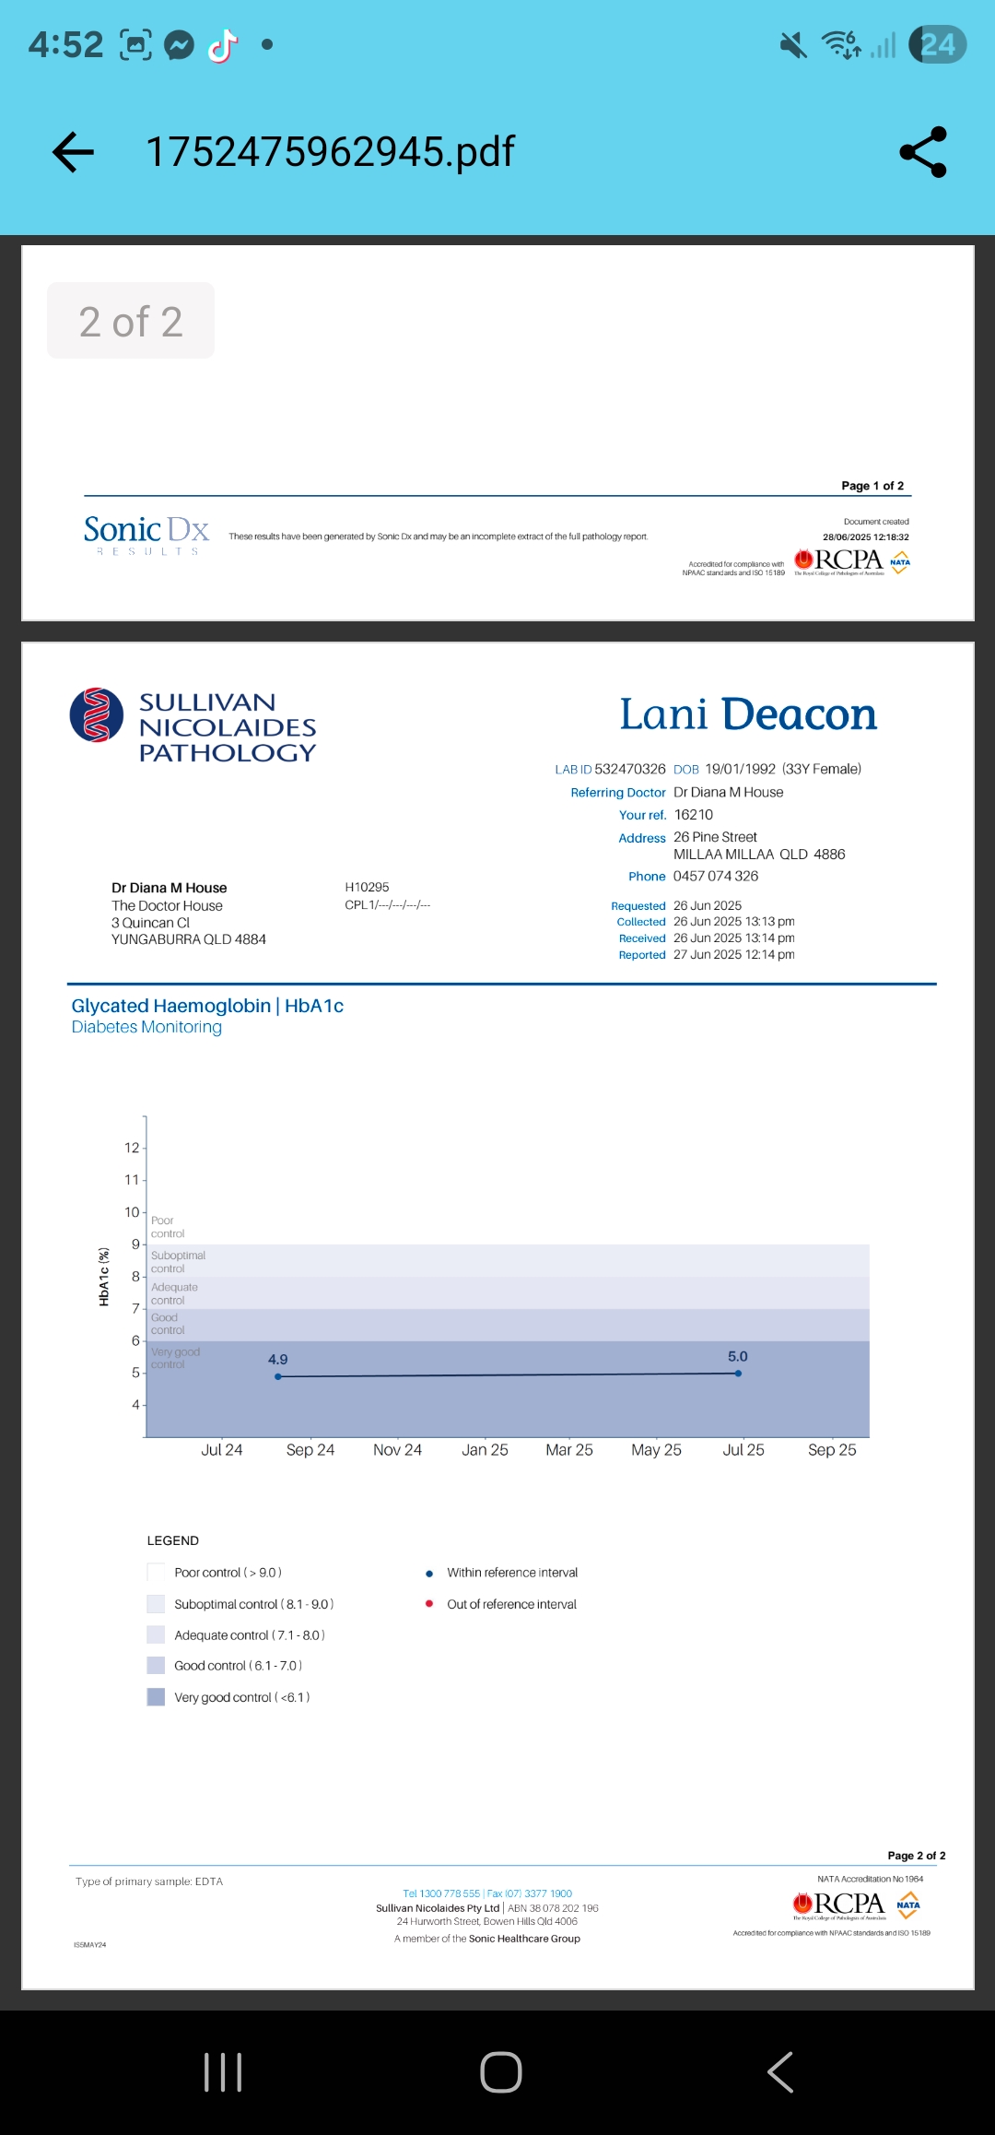Click the Sonic Dx Results logo
Image resolution: width=995 pixels, height=2135 pixels.
tap(146, 535)
